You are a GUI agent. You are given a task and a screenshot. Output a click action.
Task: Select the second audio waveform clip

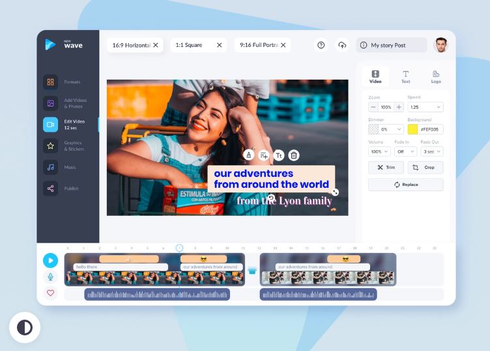pos(318,294)
